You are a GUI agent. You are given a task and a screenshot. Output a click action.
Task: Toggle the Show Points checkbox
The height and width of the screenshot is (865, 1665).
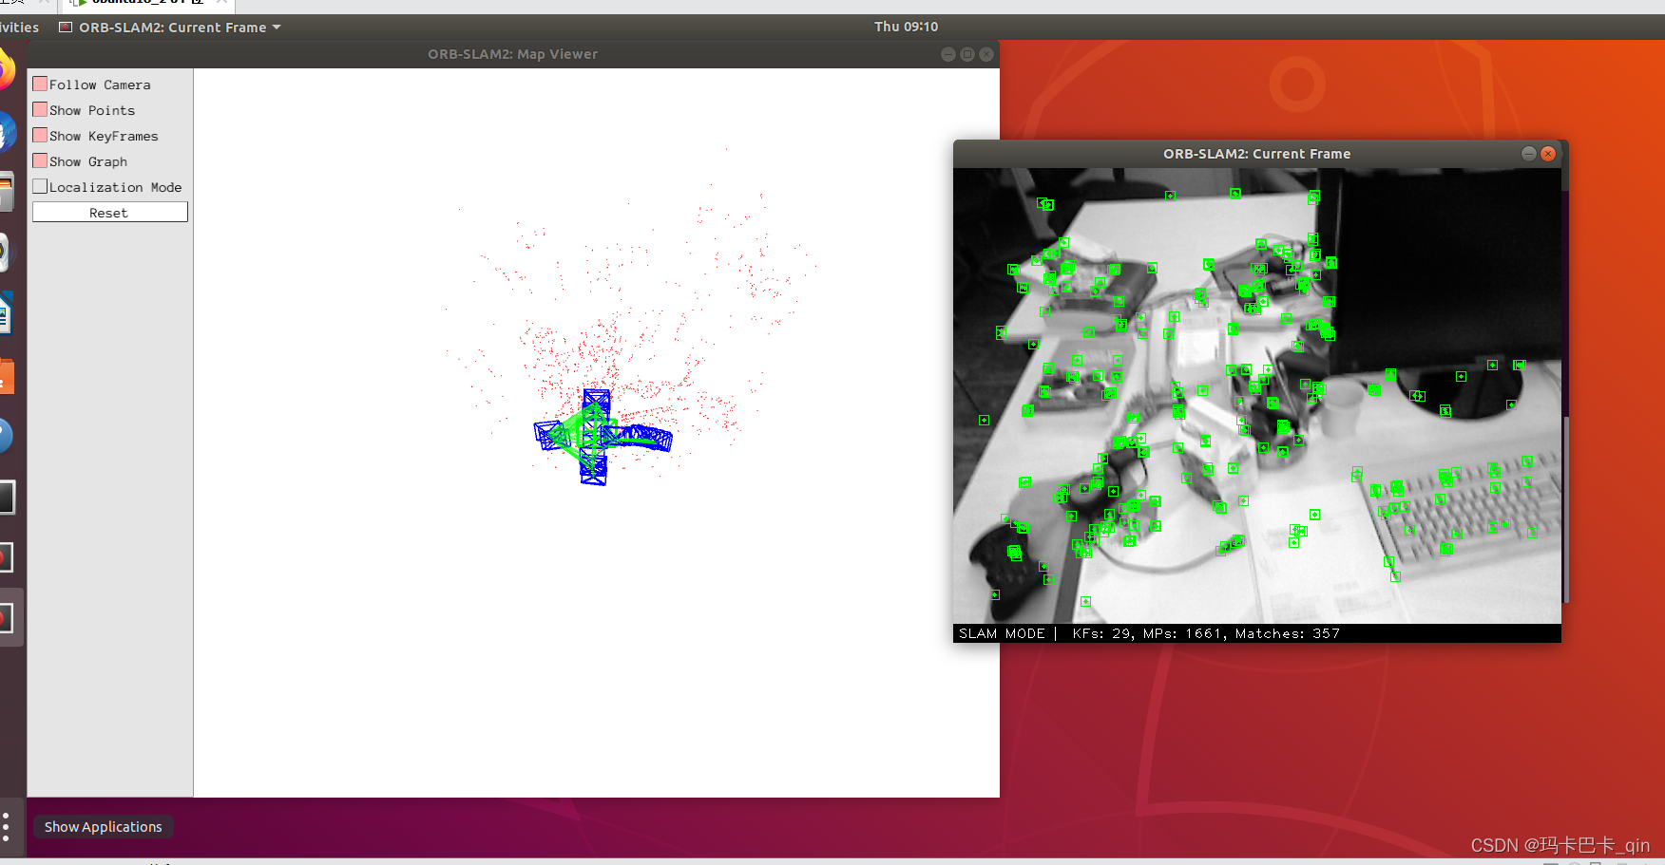click(40, 109)
